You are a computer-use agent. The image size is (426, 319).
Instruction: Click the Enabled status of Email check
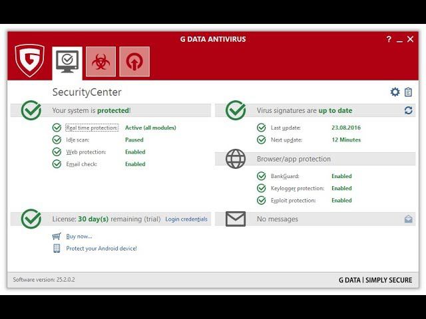point(135,164)
